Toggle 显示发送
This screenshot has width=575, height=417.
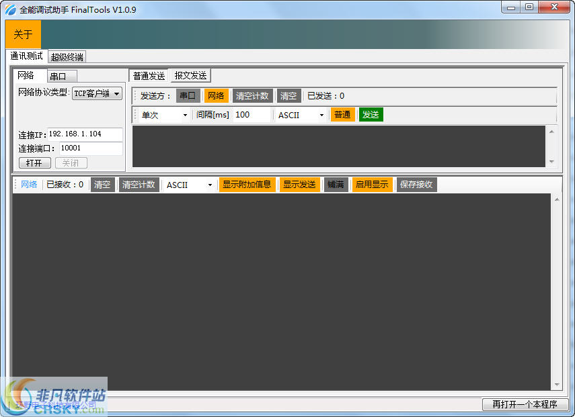tap(299, 185)
